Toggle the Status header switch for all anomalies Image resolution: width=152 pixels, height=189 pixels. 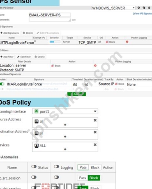click(34, 167)
